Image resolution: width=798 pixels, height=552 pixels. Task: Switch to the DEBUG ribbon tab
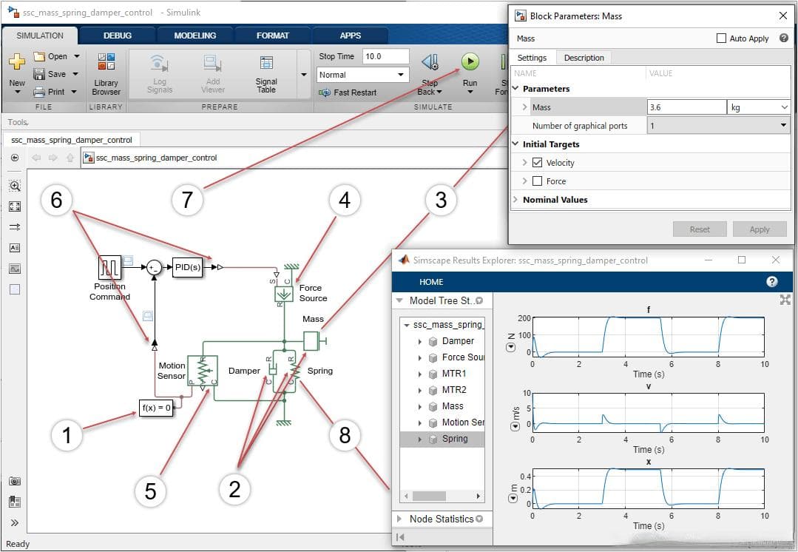tap(118, 36)
